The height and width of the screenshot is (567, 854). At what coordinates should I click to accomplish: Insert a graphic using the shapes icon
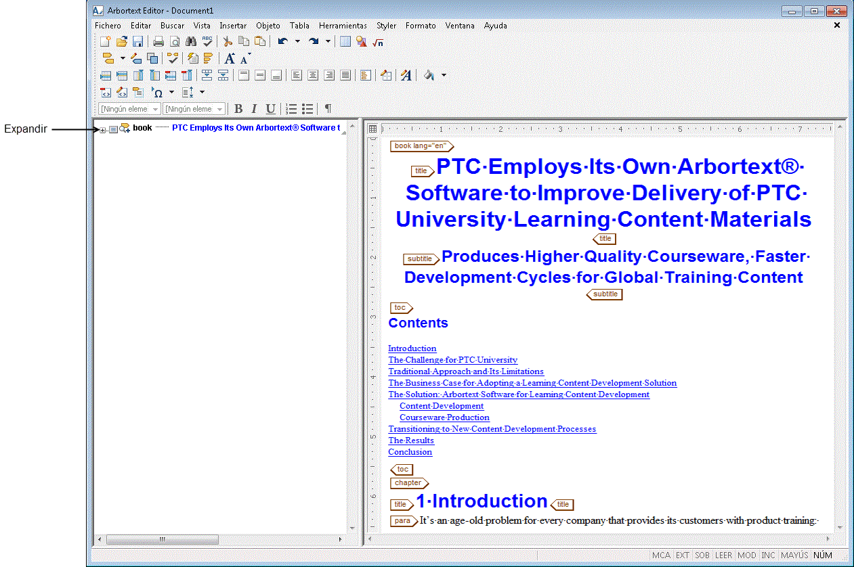[362, 41]
